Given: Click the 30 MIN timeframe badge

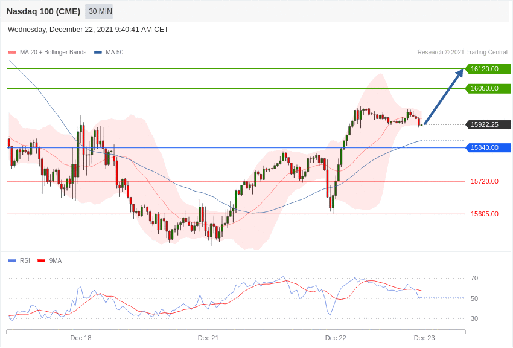Looking at the screenshot, I should [x=99, y=11].
